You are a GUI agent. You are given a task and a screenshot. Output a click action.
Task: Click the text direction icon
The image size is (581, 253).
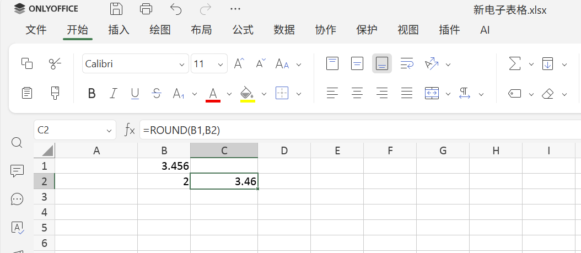tap(464, 93)
